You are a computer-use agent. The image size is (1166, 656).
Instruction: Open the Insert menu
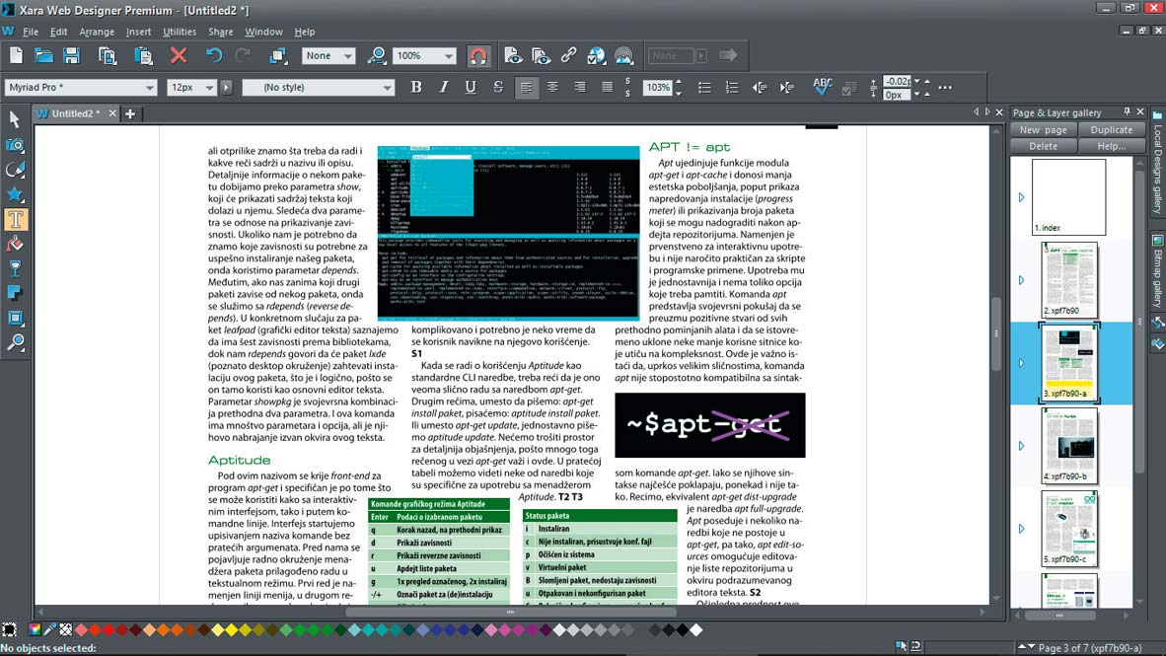tap(138, 32)
